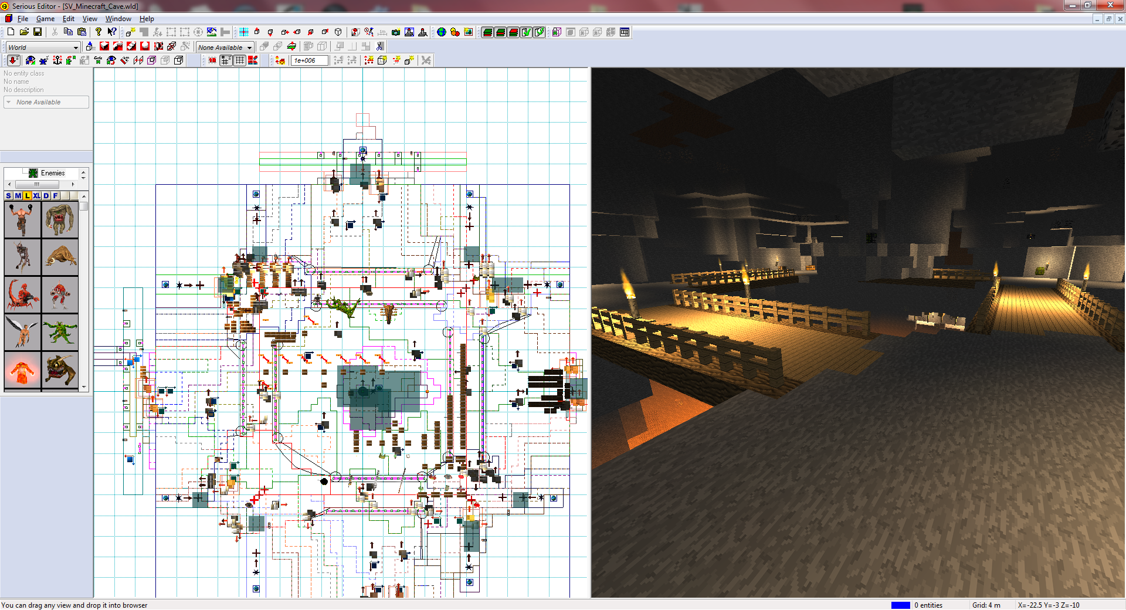Select the D filter button
1126x610 pixels.
click(46, 196)
